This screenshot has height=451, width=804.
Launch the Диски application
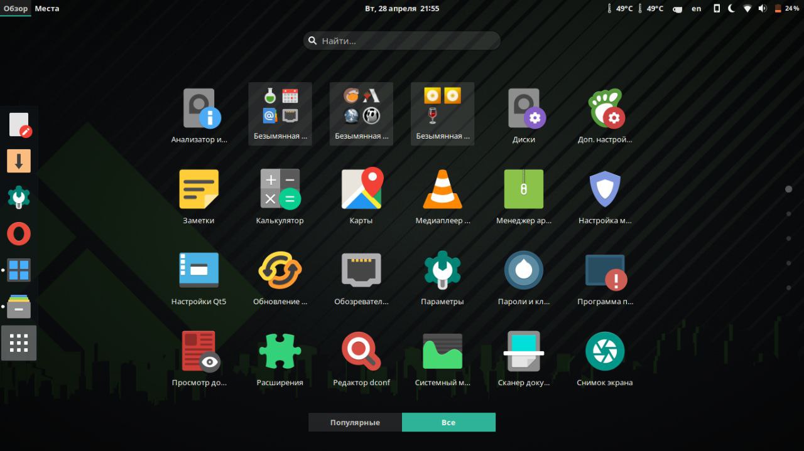coord(524,114)
